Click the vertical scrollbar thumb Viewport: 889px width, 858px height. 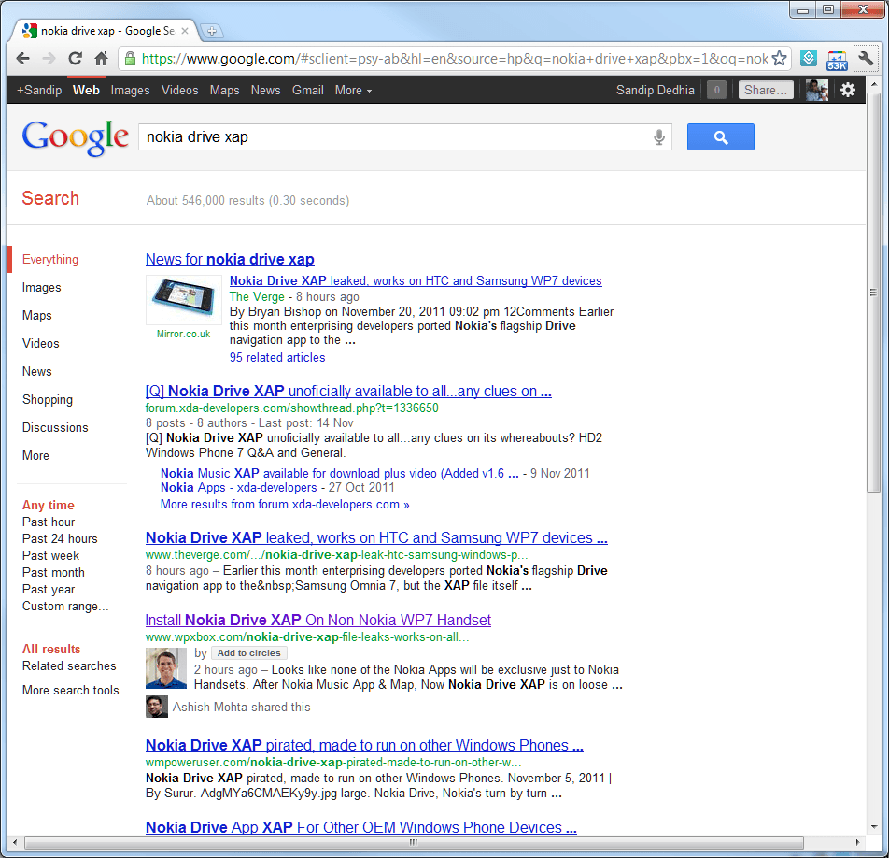873,293
